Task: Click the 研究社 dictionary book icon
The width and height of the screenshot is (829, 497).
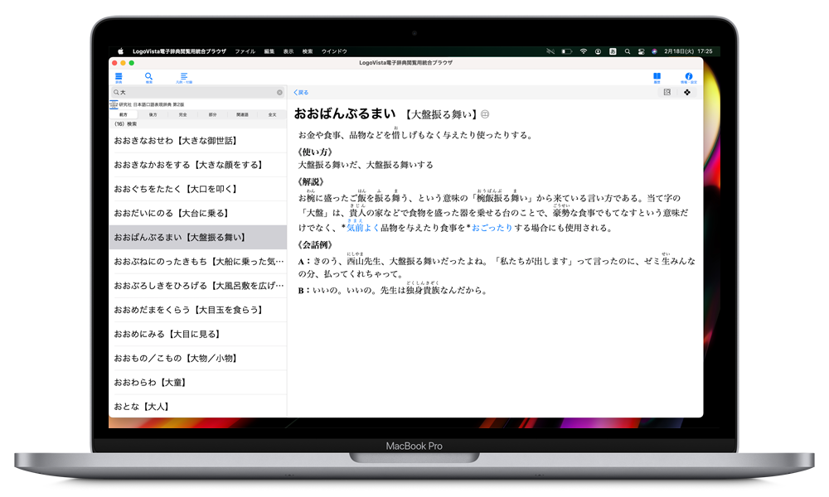Action: coord(114,104)
